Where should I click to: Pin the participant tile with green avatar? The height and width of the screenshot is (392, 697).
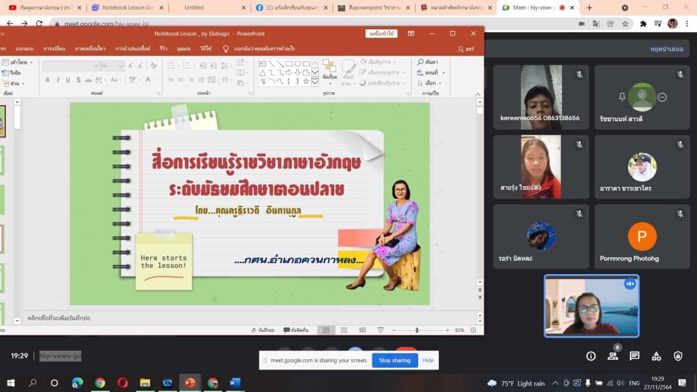[x=621, y=97]
